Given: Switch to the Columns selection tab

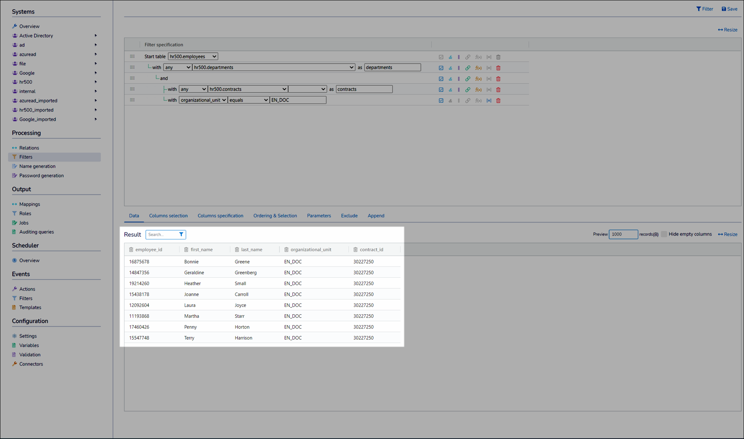Looking at the screenshot, I should click(x=168, y=216).
